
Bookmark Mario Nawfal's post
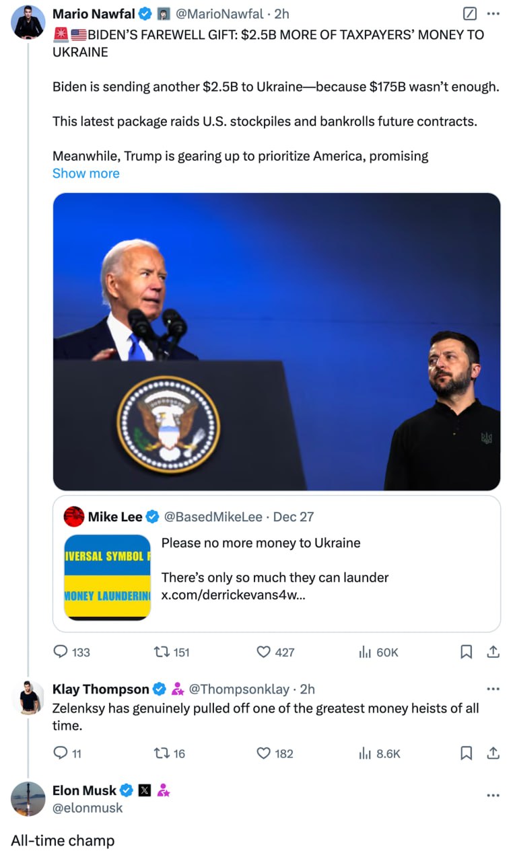coord(466,652)
